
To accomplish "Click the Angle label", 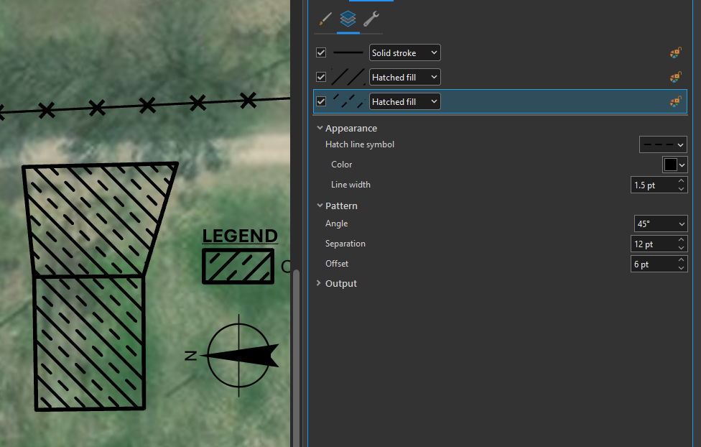I will [x=336, y=223].
